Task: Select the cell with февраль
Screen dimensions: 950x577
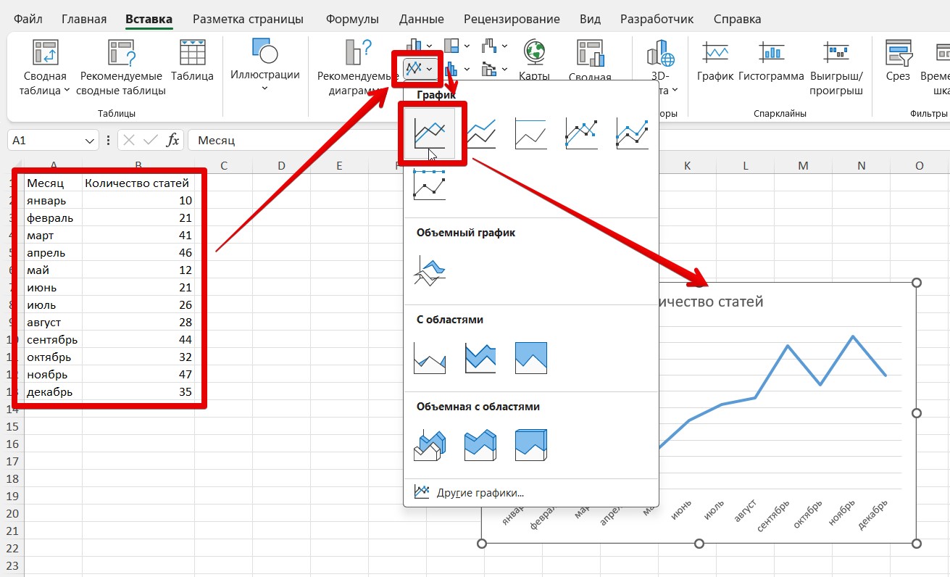Action: pos(53,217)
